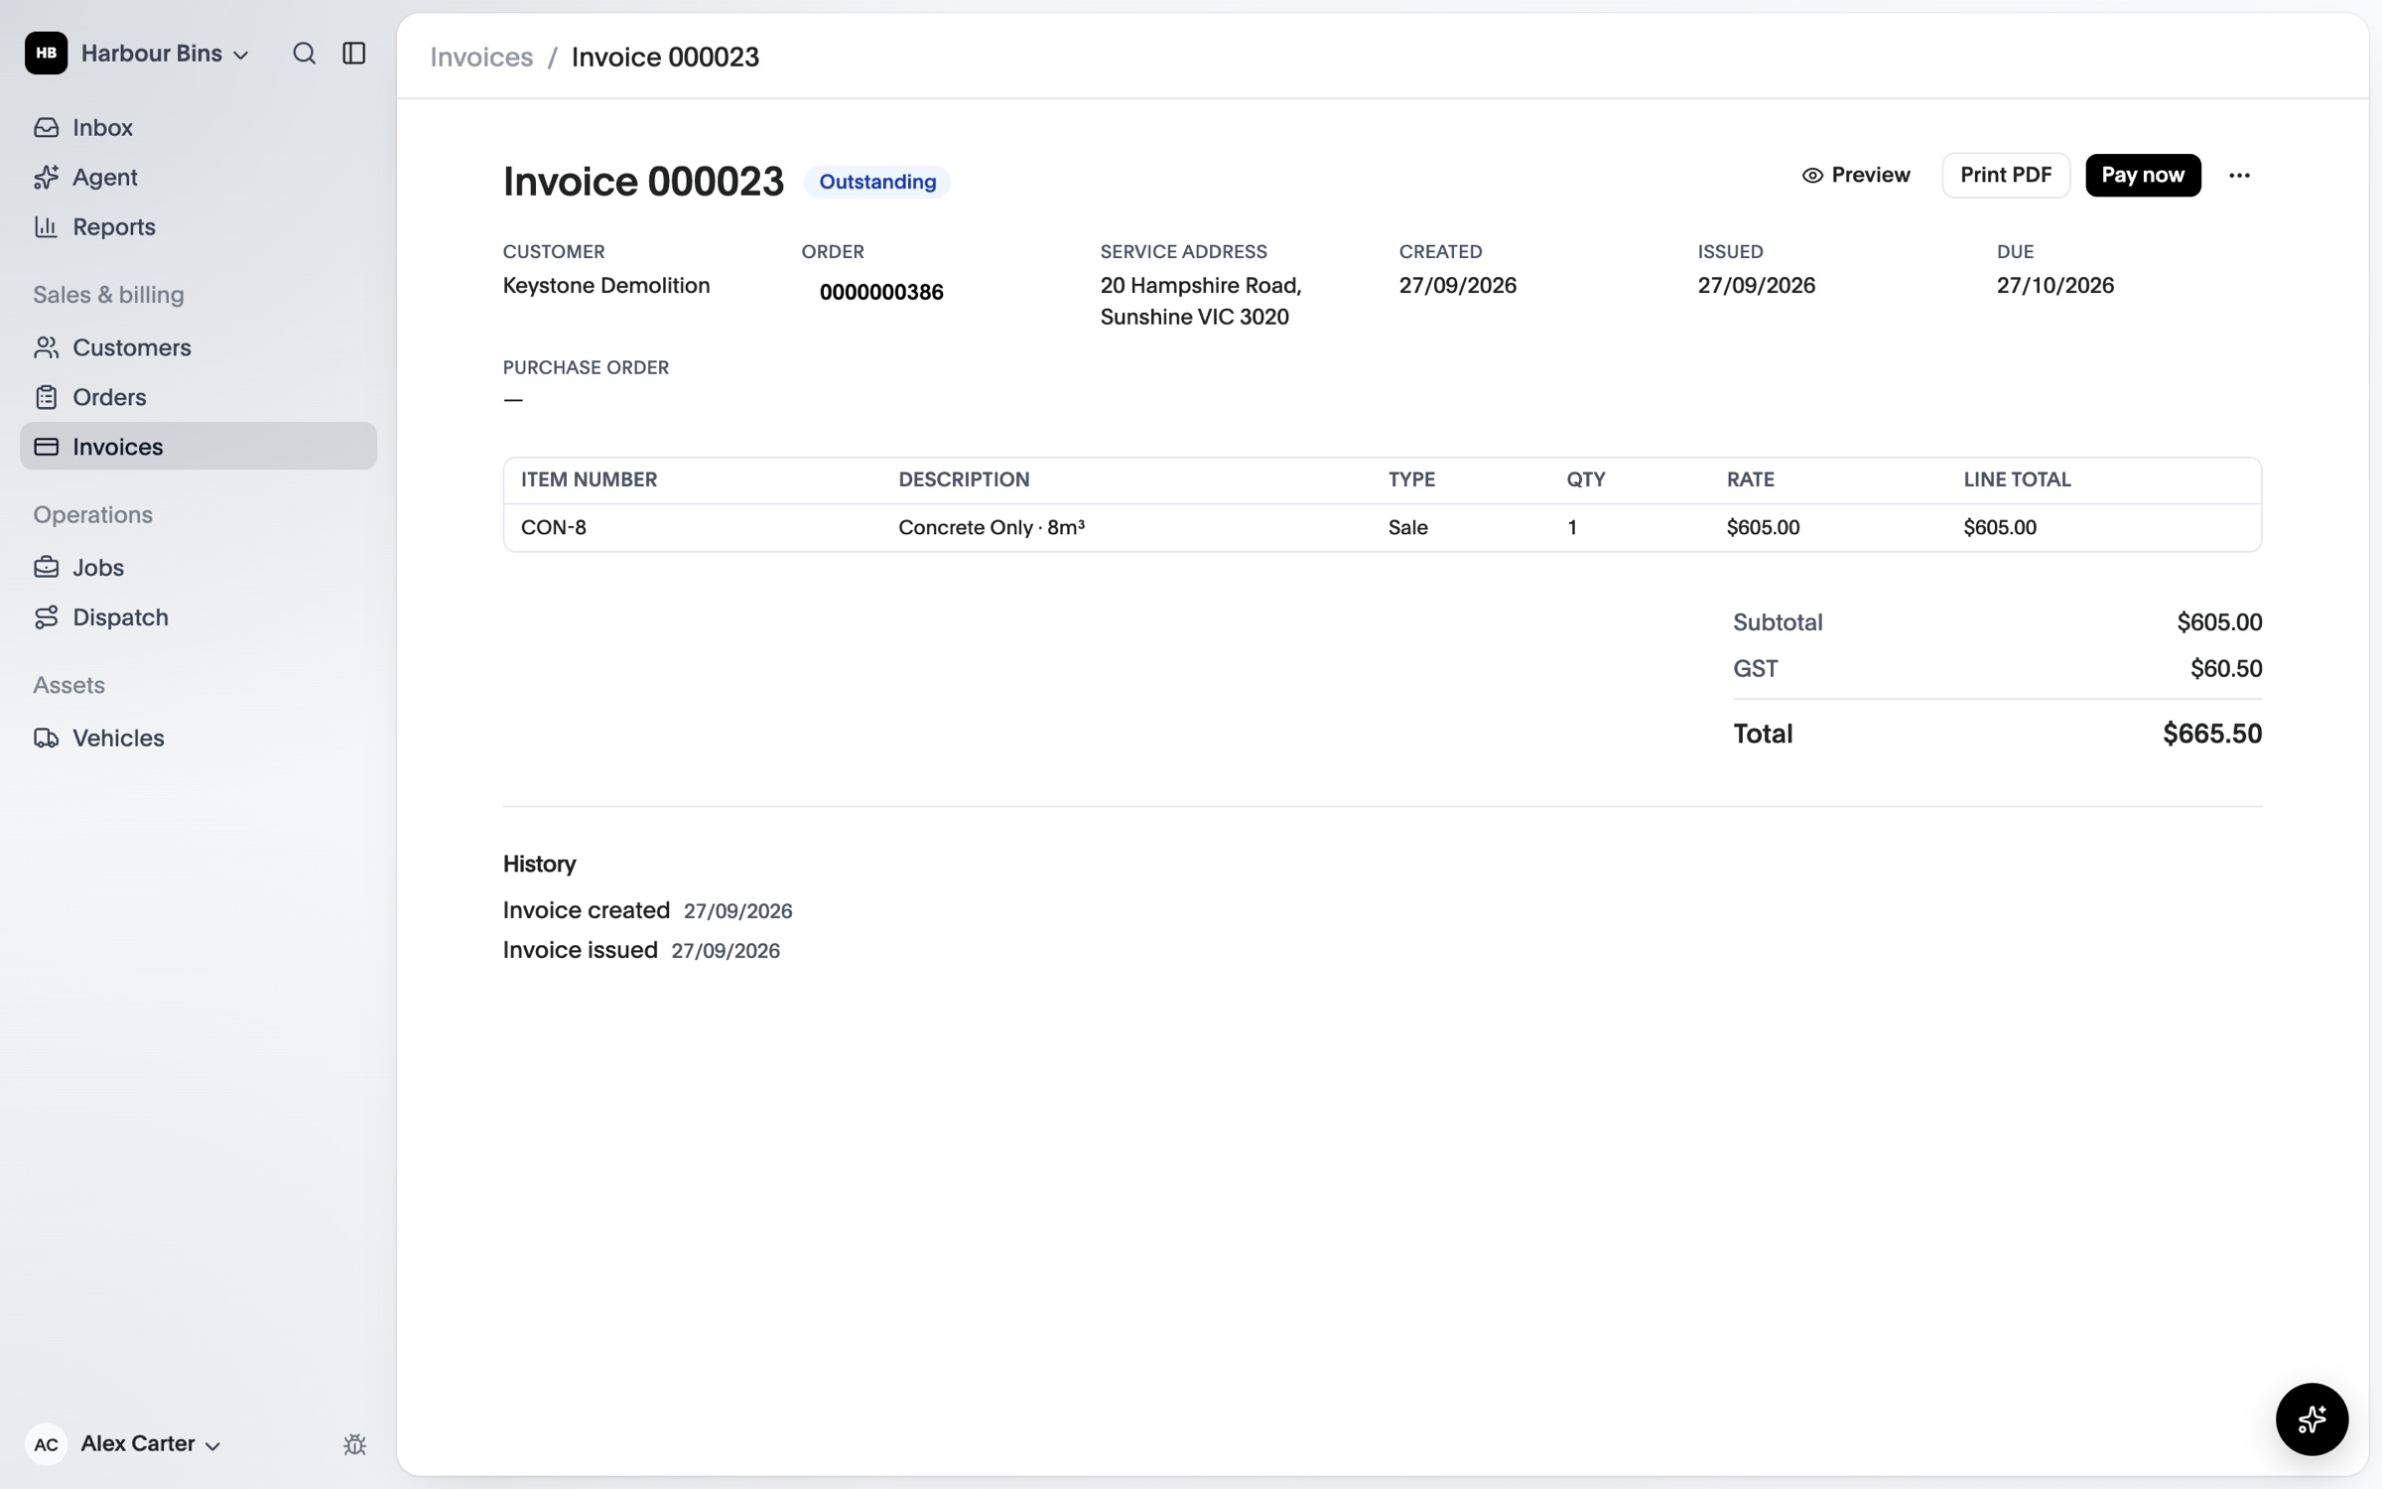This screenshot has height=1489, width=2382.
Task: Expand the Harbour Bins workspace dropdown
Action: coord(165,54)
